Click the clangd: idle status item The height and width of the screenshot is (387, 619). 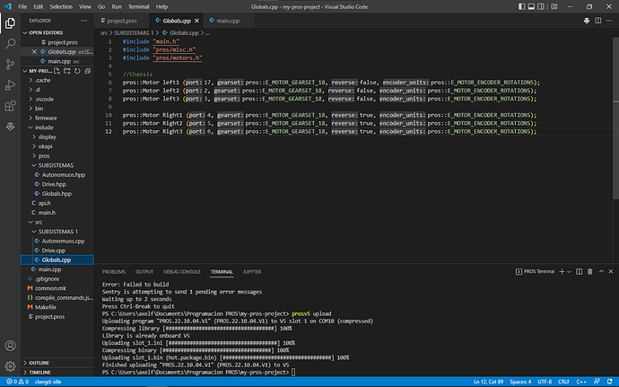coord(48,382)
